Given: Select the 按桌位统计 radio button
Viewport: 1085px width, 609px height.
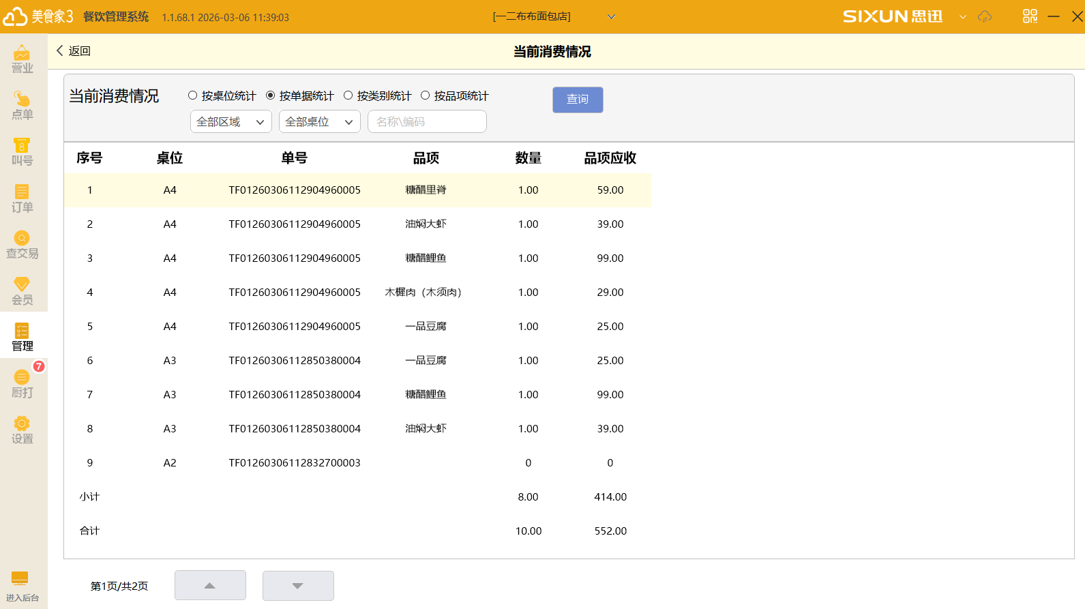Looking at the screenshot, I should pos(193,95).
